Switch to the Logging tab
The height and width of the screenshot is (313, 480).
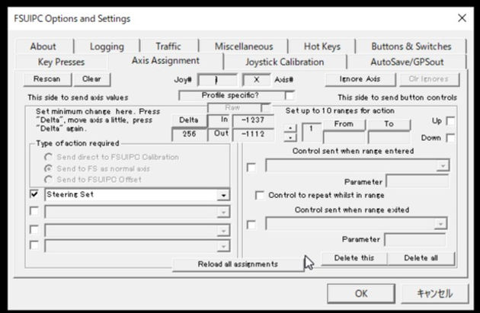pyautogui.click(x=107, y=46)
